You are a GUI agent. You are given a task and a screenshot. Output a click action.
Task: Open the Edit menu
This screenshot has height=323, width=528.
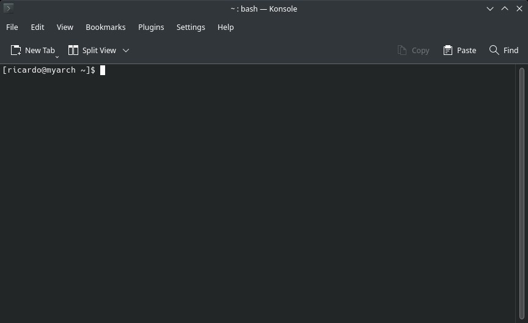[37, 27]
